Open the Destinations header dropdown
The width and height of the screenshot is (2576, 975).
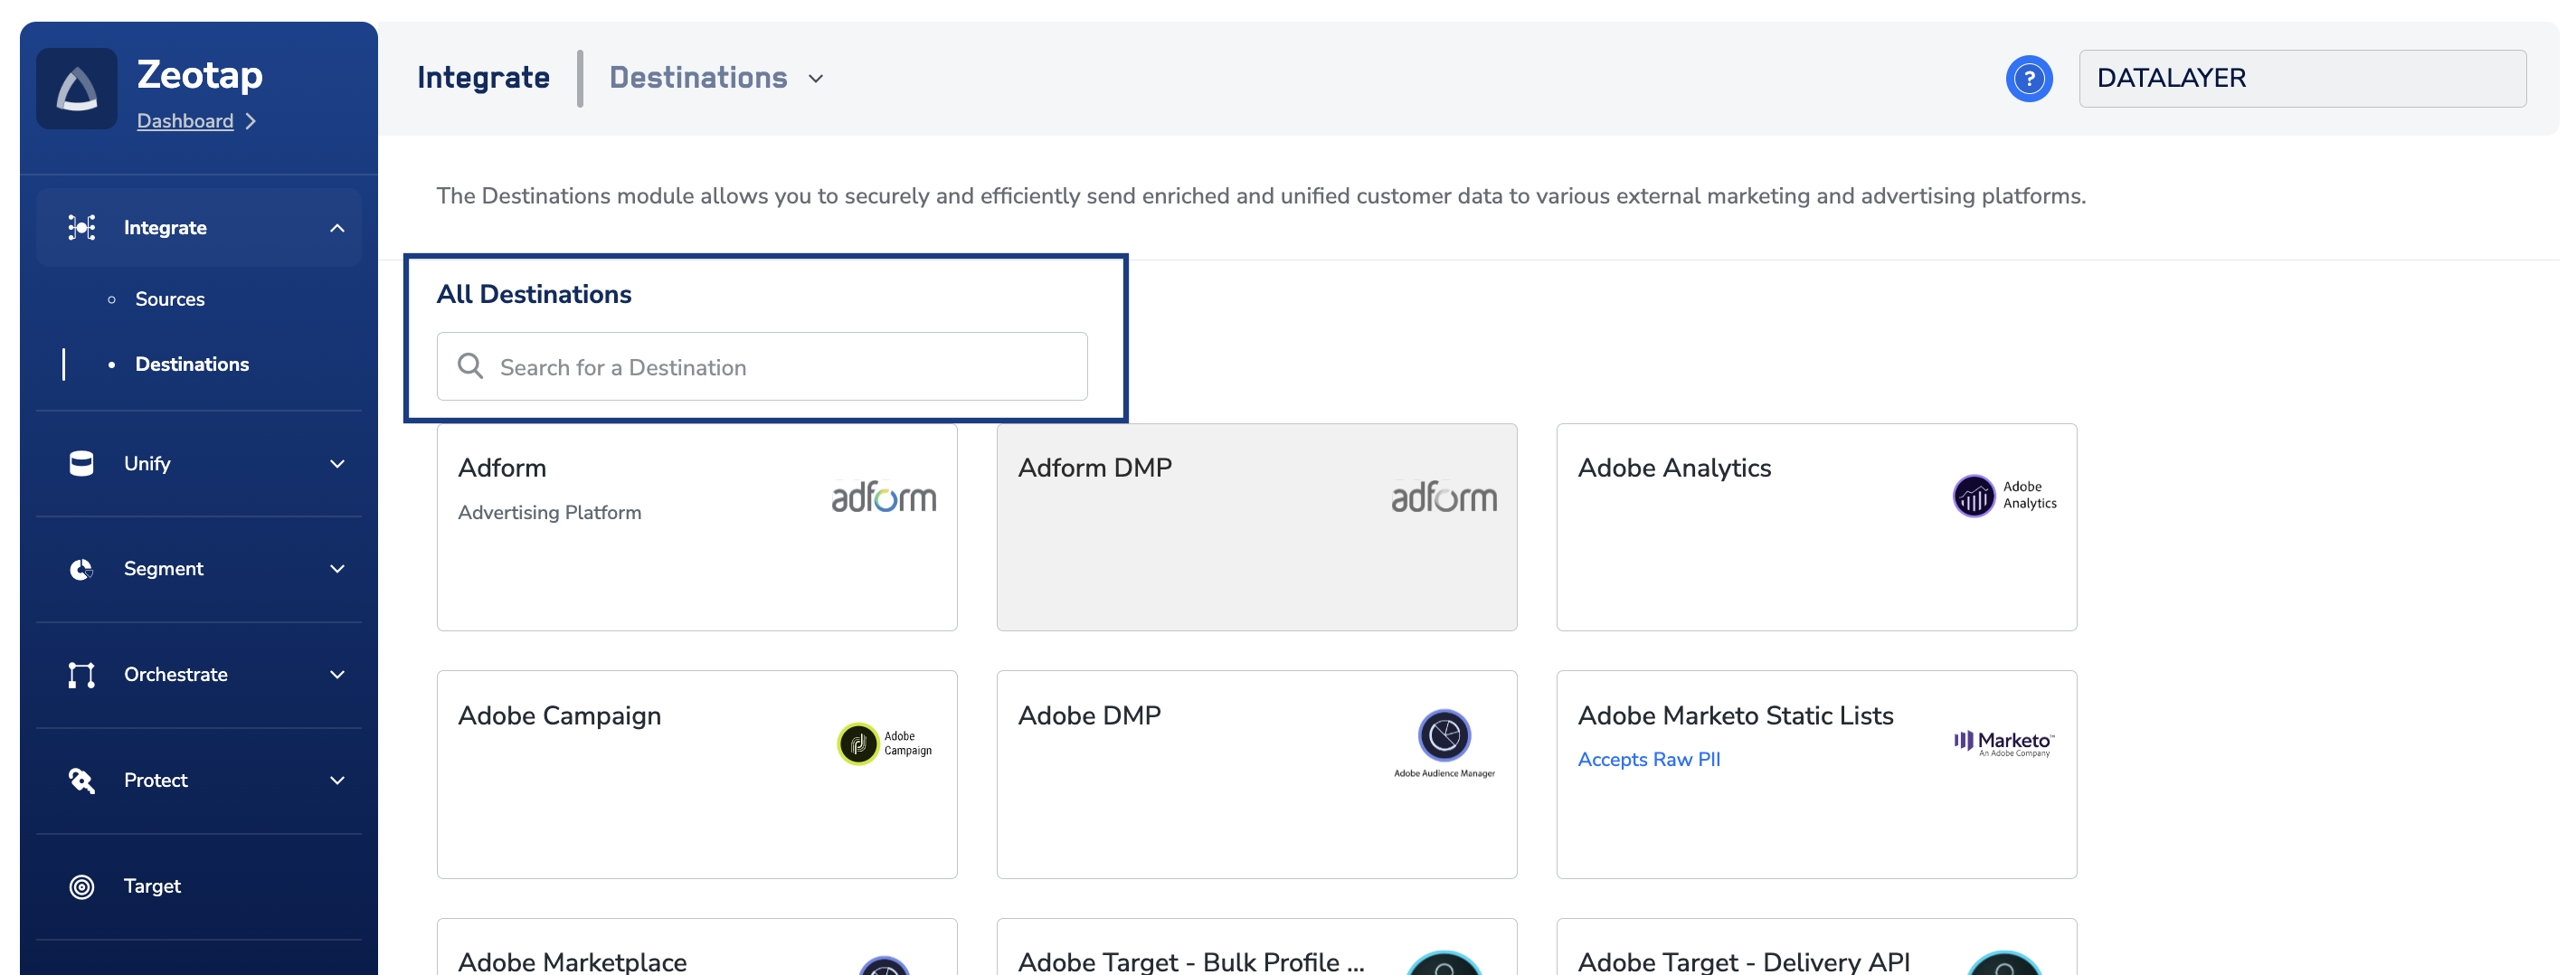815,79
